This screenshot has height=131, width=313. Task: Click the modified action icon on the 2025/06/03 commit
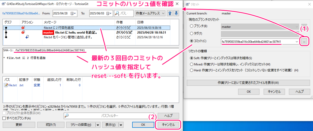point(23,28)
